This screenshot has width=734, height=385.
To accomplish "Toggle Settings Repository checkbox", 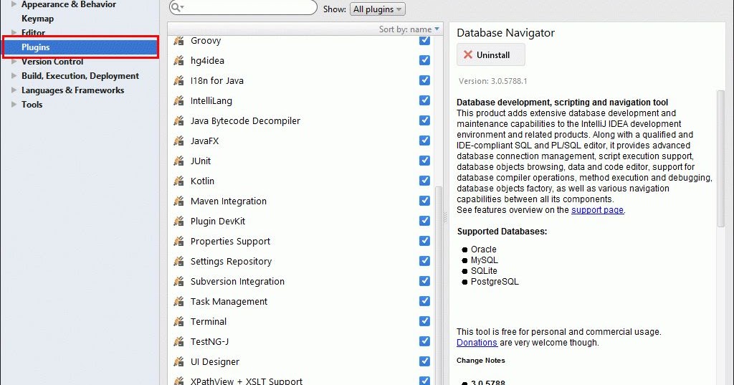I will coord(424,261).
